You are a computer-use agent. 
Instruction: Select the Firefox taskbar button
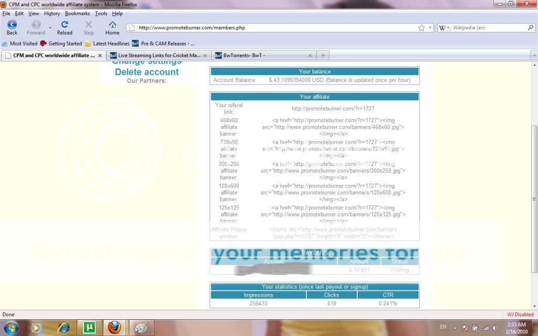tap(115, 328)
